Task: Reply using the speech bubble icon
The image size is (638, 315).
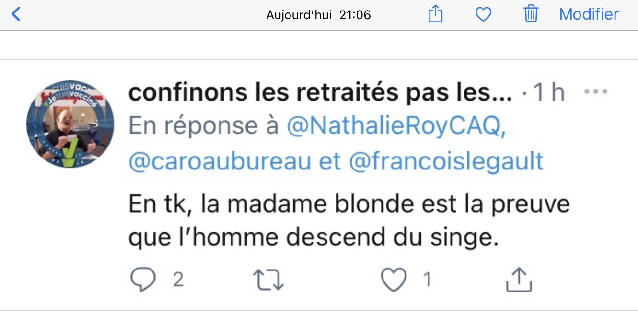Action: tap(143, 280)
